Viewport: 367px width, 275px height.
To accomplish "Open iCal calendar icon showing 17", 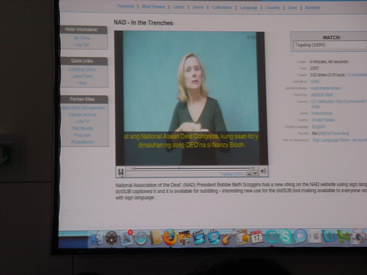I will tap(256, 237).
